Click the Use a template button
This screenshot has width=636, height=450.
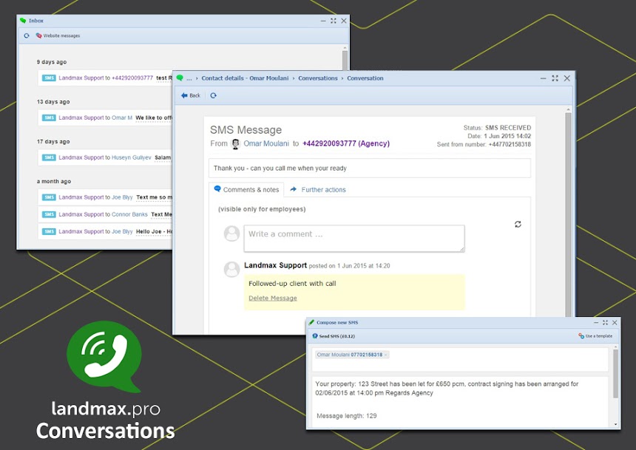(x=595, y=336)
